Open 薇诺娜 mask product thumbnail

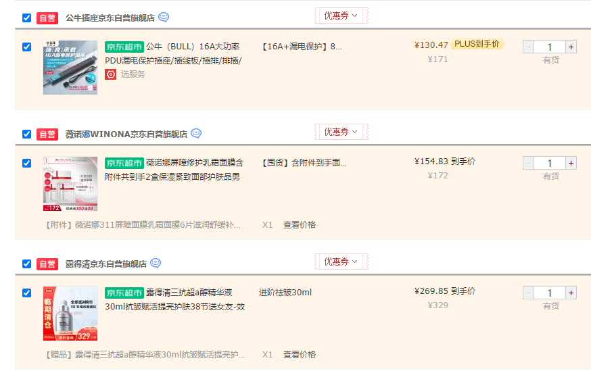(70, 184)
